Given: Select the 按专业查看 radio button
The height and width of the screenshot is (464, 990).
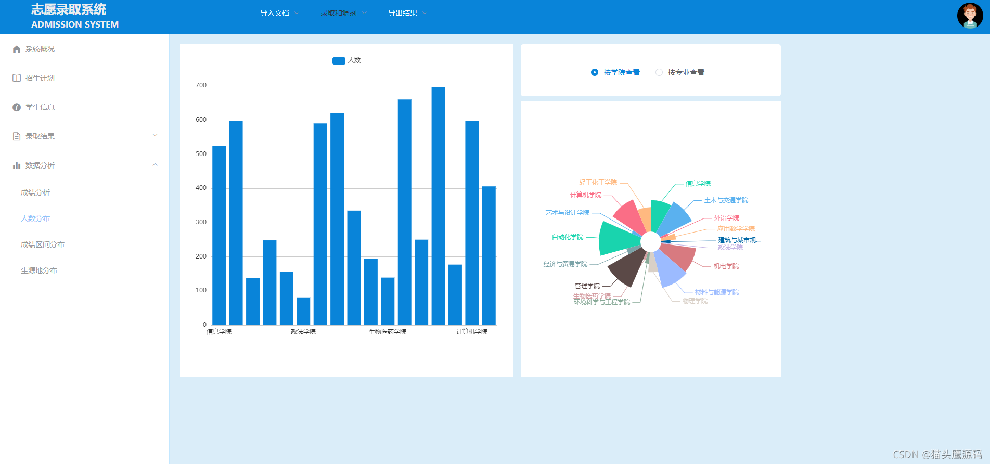Looking at the screenshot, I should tap(659, 72).
